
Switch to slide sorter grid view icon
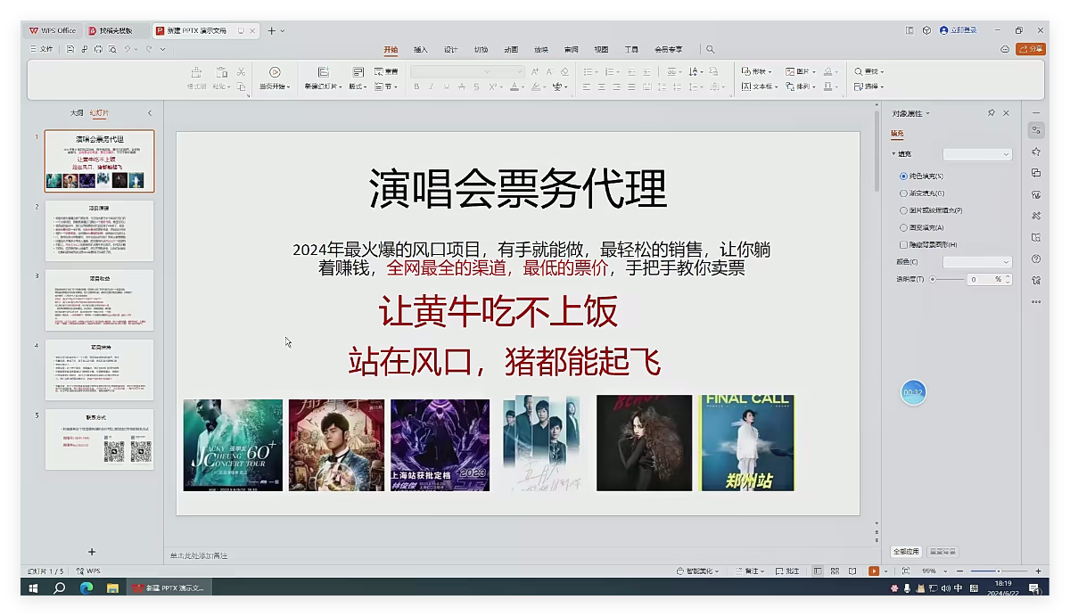click(835, 571)
